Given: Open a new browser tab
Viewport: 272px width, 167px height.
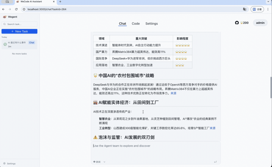Looking at the screenshot, I should pos(60,2).
